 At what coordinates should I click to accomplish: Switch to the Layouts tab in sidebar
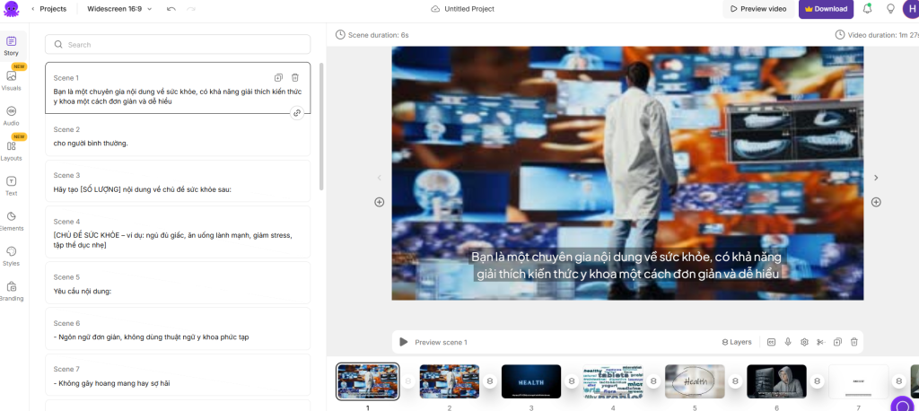pos(11,149)
